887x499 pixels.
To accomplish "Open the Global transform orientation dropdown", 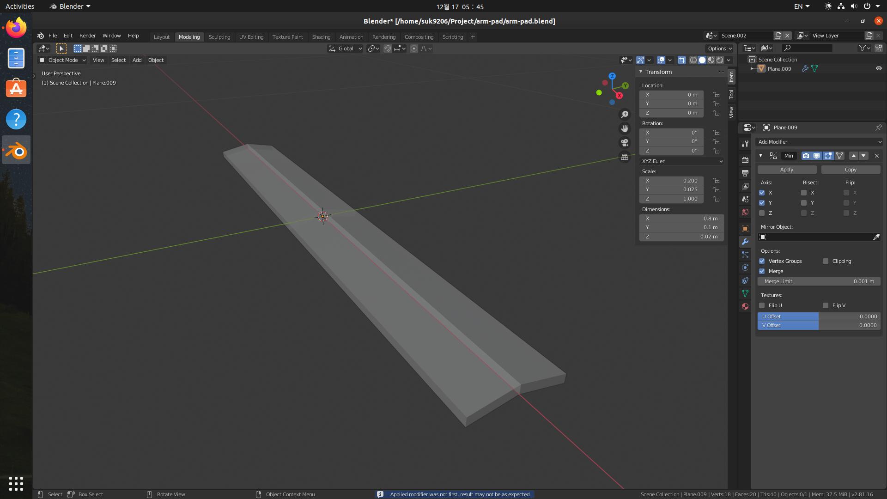I will pyautogui.click(x=346, y=49).
